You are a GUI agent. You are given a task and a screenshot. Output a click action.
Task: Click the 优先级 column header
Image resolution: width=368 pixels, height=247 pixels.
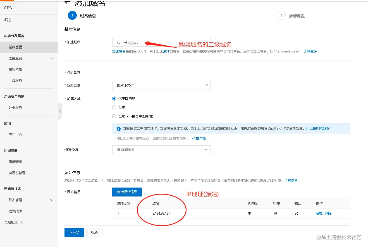pos(252,203)
